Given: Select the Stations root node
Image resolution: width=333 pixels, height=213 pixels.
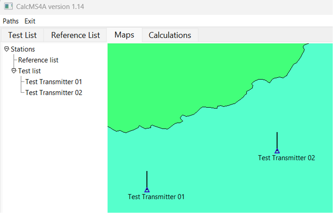Looking at the screenshot, I should tap(23, 49).
